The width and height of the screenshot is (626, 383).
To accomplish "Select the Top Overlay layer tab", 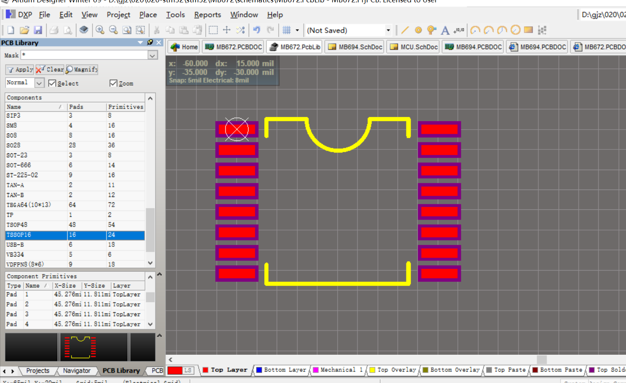I will pyautogui.click(x=393, y=370).
